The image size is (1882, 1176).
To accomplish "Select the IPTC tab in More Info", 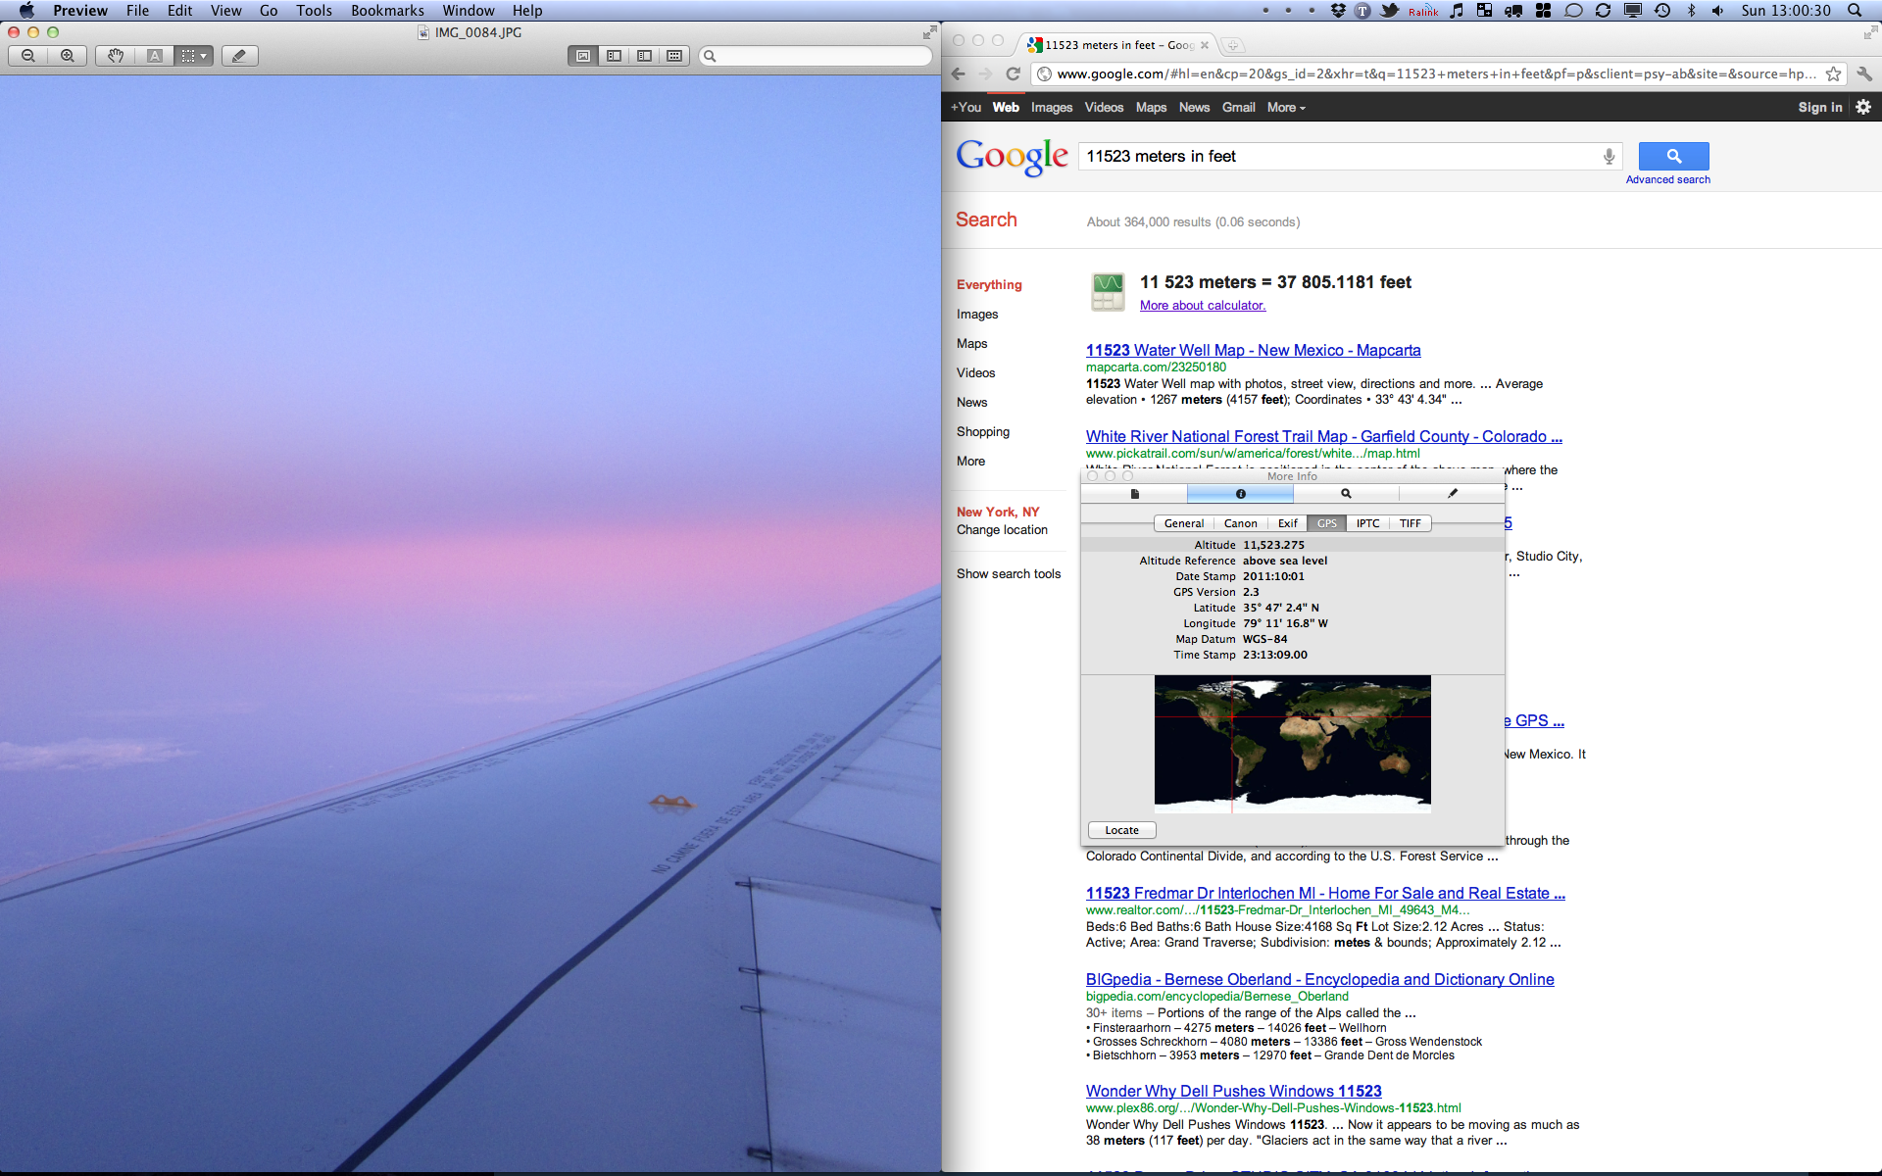I will click(x=1367, y=523).
